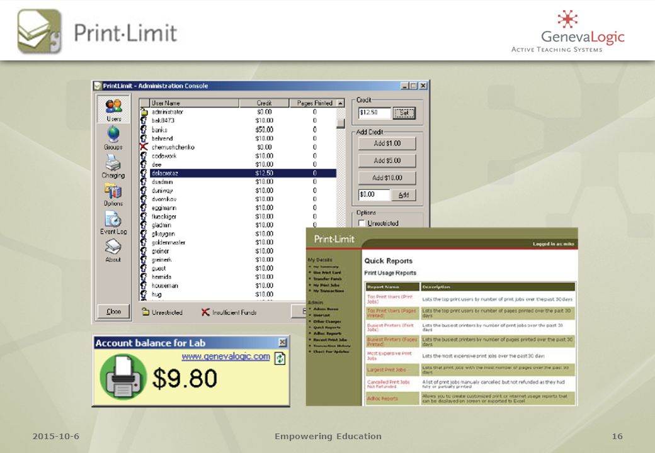Click the scroll up arrow of user list
This screenshot has height=453, width=655.
pos(341,103)
